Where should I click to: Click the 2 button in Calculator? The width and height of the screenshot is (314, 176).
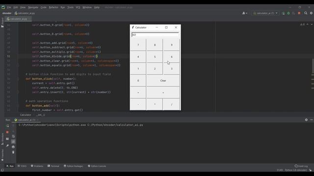click(x=155, y=68)
